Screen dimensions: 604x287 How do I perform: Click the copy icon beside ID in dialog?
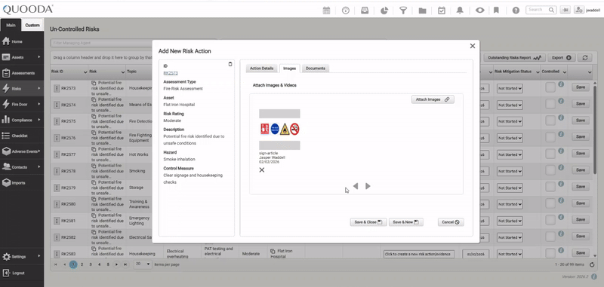tap(230, 64)
